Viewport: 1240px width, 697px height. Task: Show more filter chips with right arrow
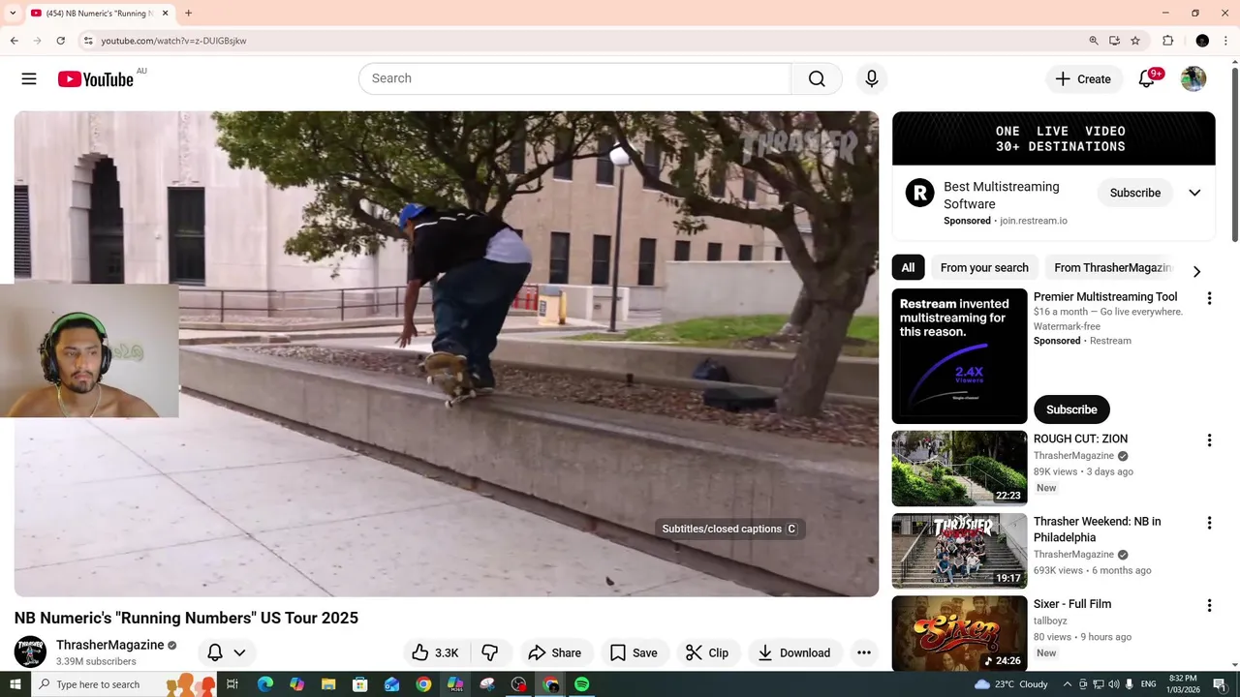coord(1196,271)
